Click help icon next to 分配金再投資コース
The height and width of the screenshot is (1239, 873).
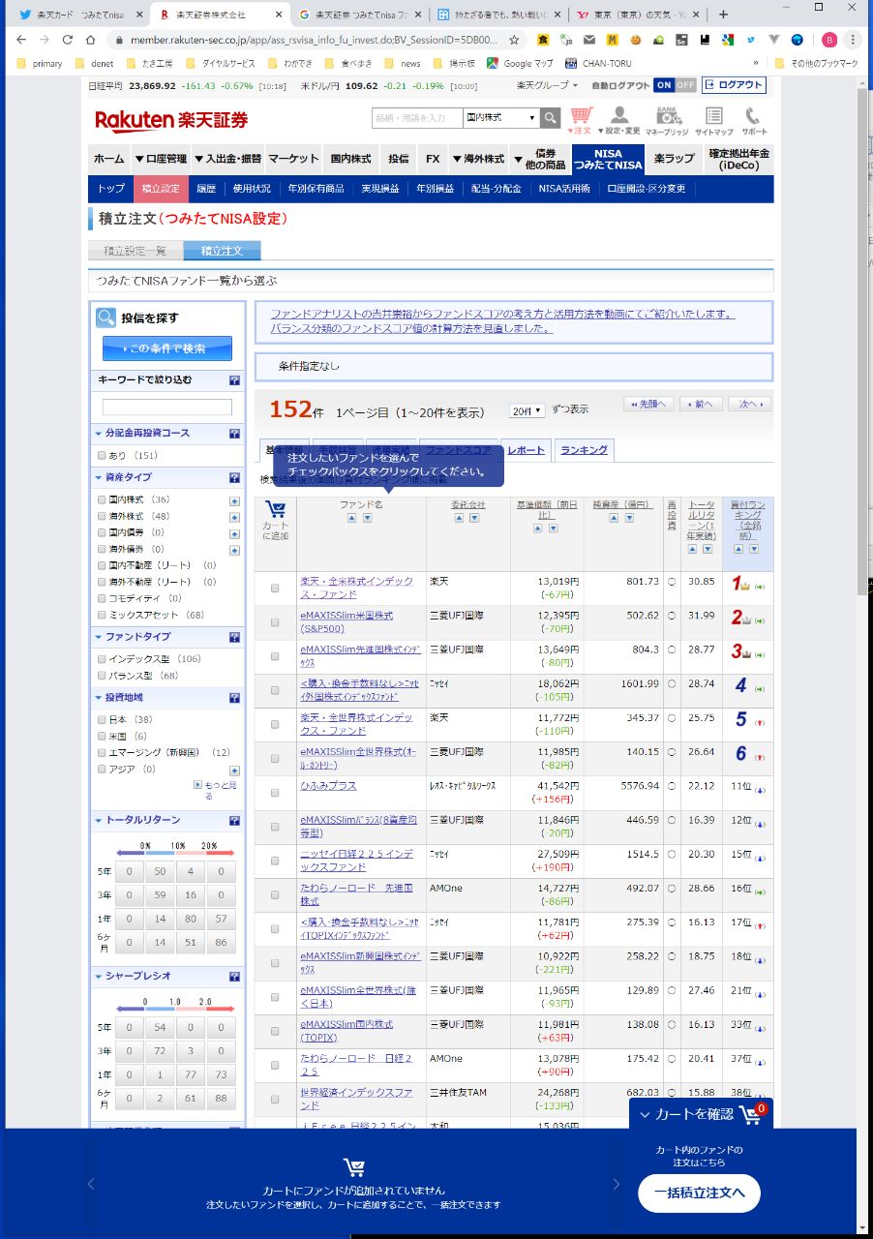coord(234,434)
